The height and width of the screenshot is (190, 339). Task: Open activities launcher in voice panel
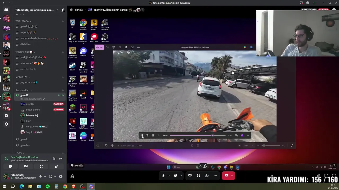41,167
